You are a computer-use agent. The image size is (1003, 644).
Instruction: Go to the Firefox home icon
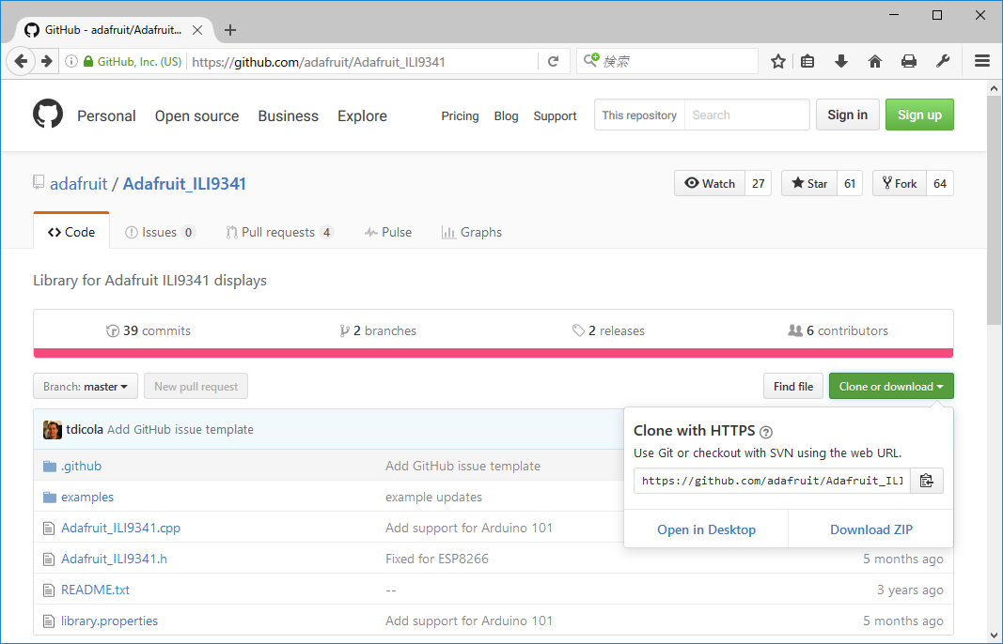pos(874,61)
